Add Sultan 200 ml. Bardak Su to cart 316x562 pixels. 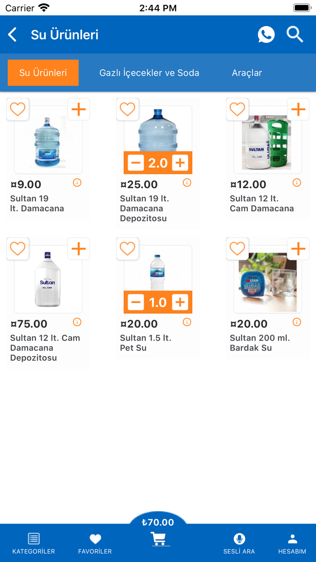[298, 248]
